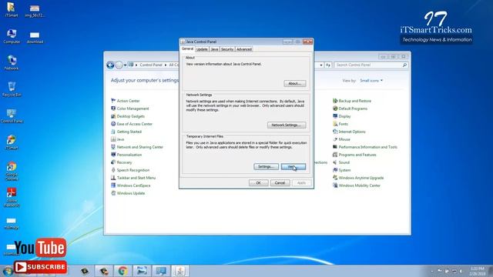Open Speech Recognition in Control Panel

coord(130,170)
